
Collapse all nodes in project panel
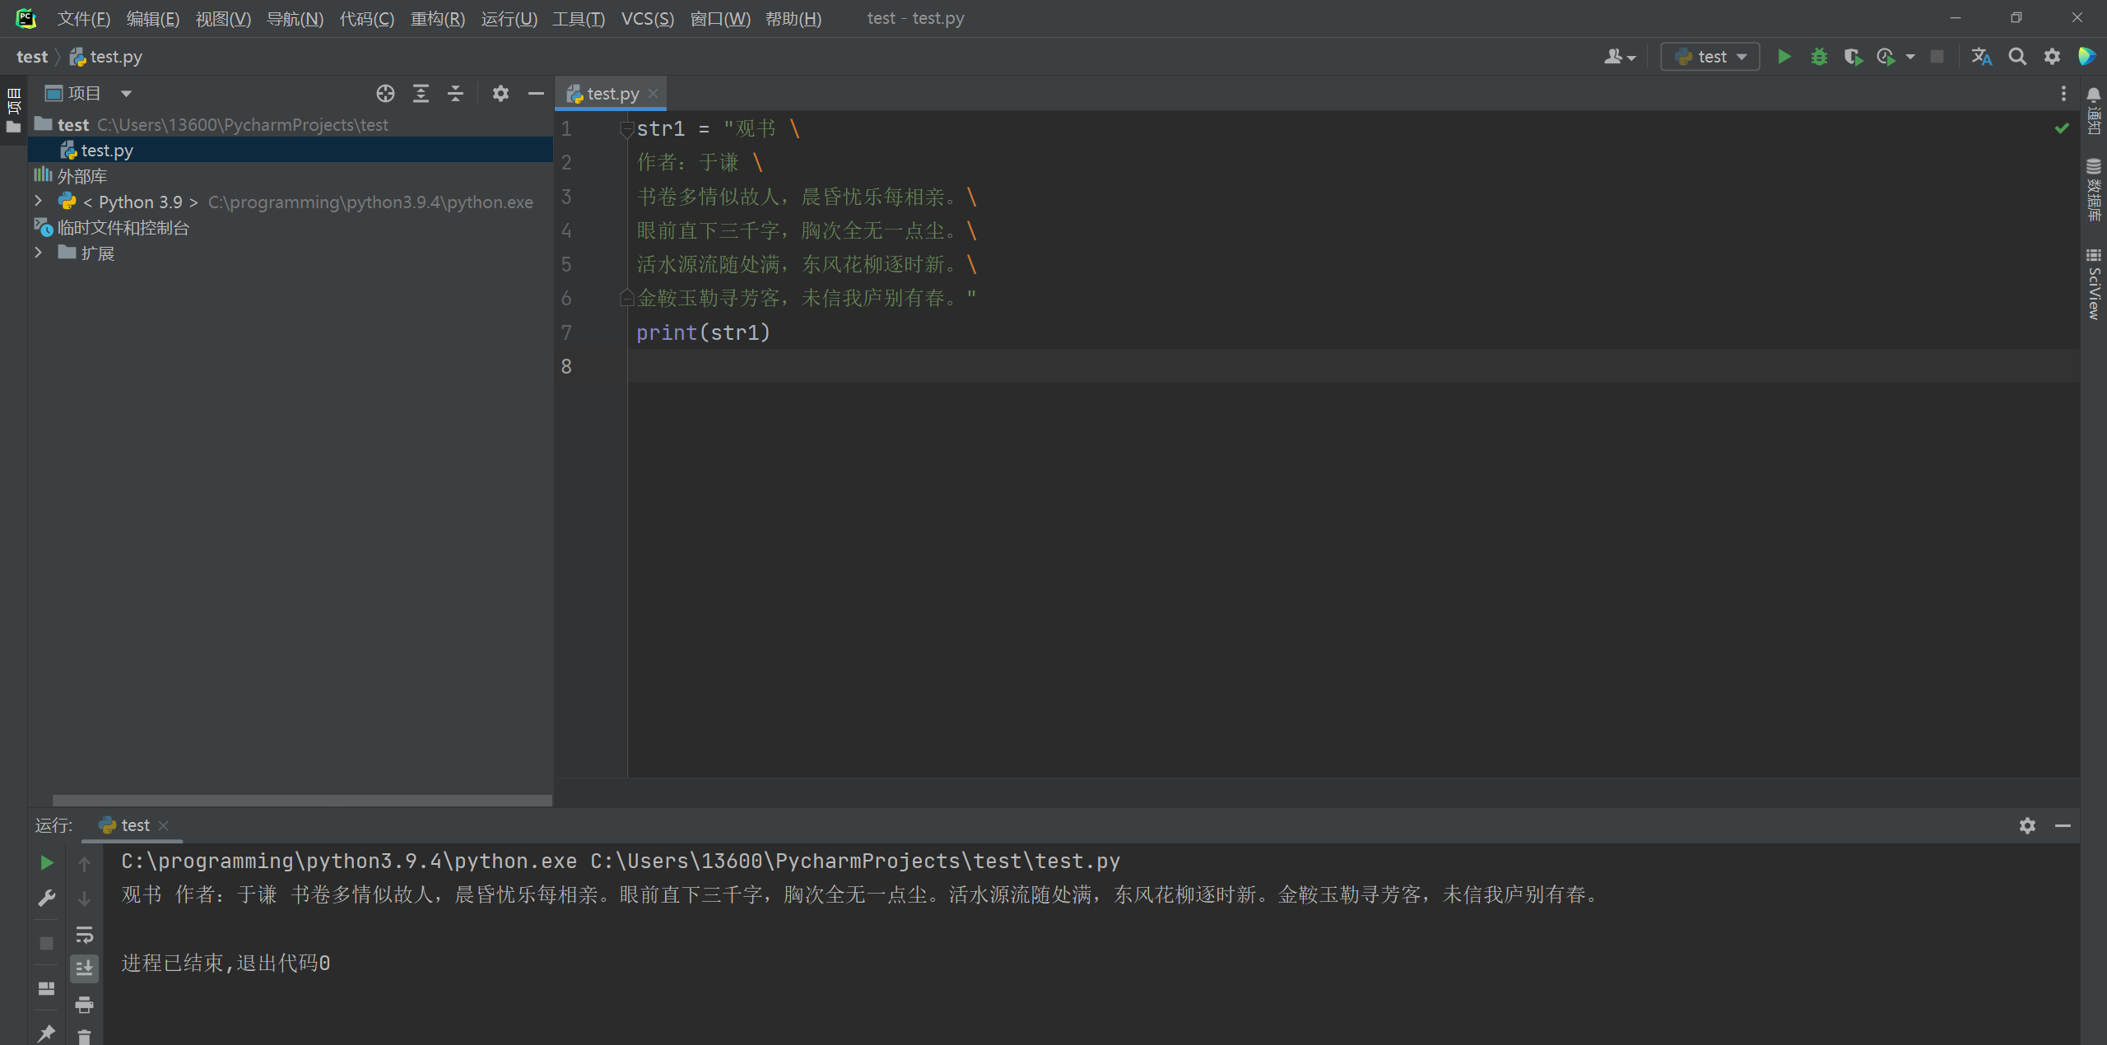click(455, 94)
